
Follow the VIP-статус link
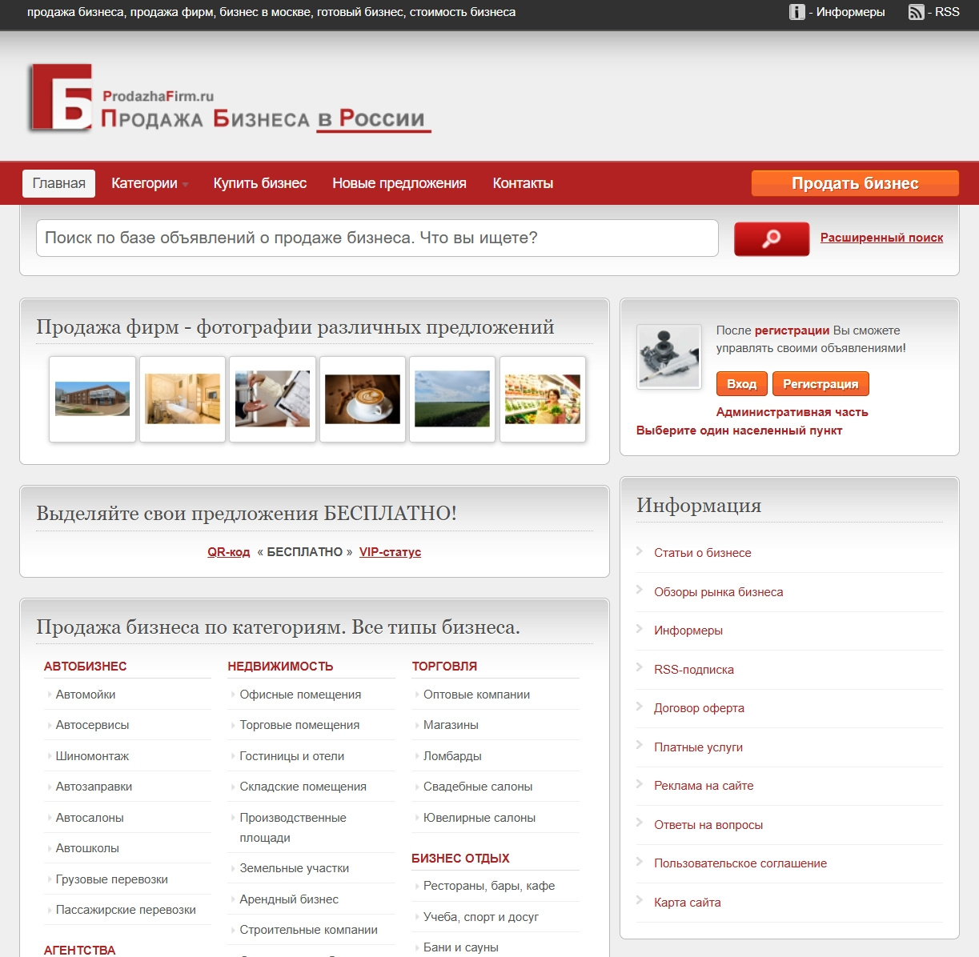390,552
